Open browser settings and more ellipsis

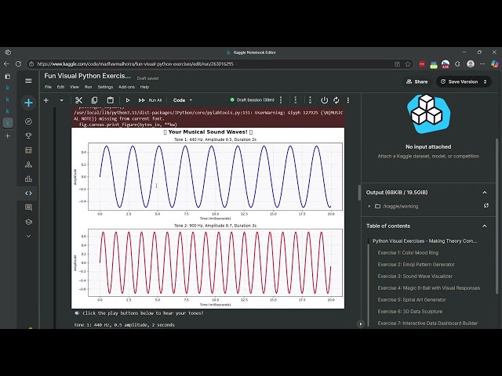tap(482, 64)
